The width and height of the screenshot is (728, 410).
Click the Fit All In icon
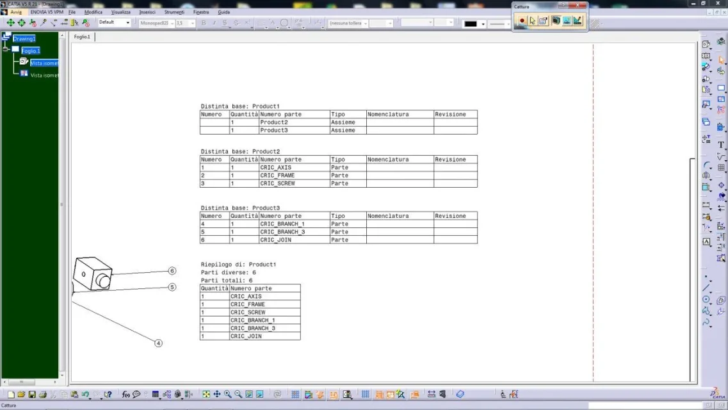click(206, 394)
